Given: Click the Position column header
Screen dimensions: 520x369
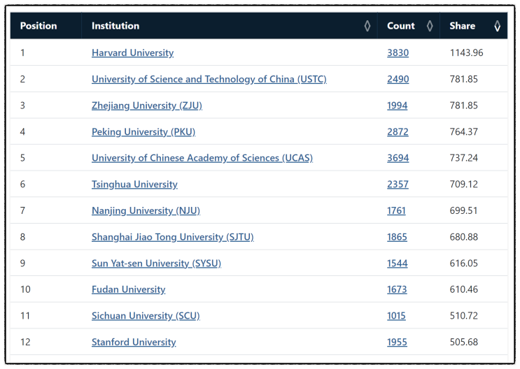Looking at the screenshot, I should coord(38,27).
